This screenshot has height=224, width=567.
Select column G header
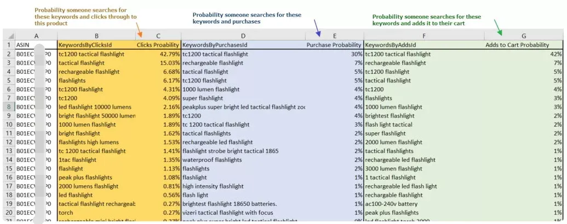point(524,36)
